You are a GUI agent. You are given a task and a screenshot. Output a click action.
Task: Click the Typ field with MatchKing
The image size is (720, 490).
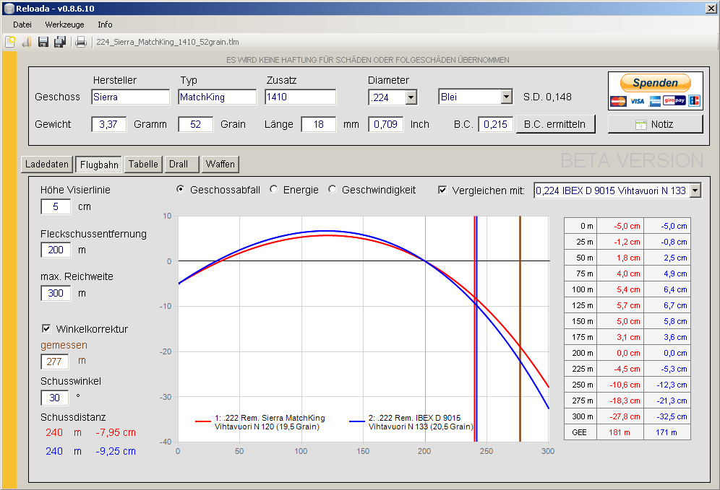pos(217,97)
